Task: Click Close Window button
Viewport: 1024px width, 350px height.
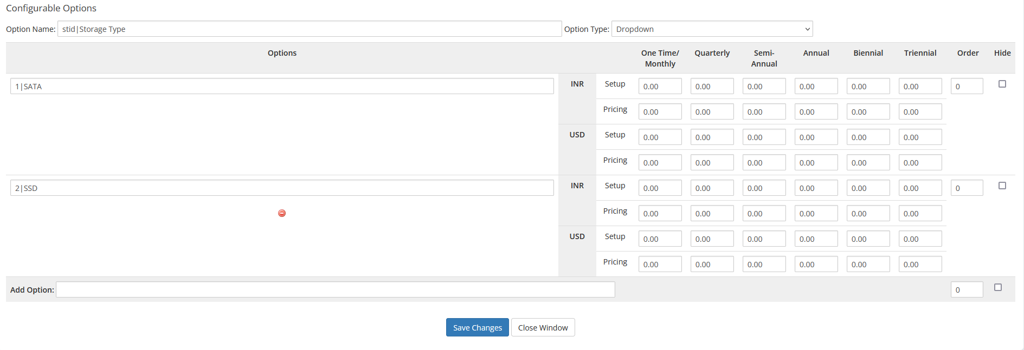Action: click(x=543, y=327)
